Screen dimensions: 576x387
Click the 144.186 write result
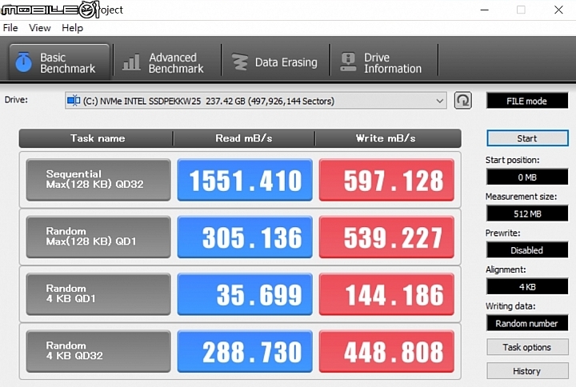click(386, 294)
